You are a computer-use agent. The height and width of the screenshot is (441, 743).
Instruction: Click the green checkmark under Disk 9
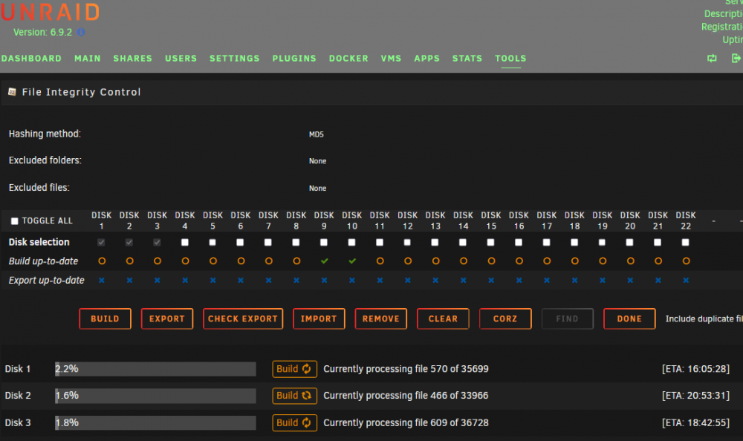(x=324, y=261)
